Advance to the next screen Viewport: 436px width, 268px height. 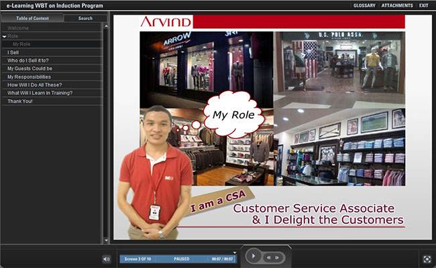(x=277, y=257)
